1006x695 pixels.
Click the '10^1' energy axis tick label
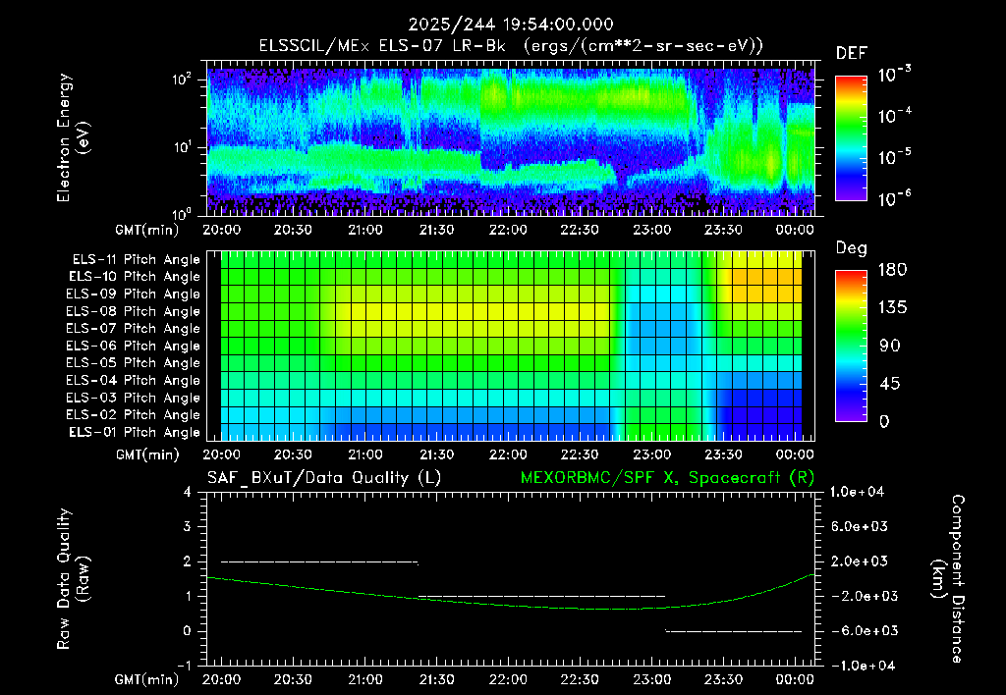[x=182, y=147]
